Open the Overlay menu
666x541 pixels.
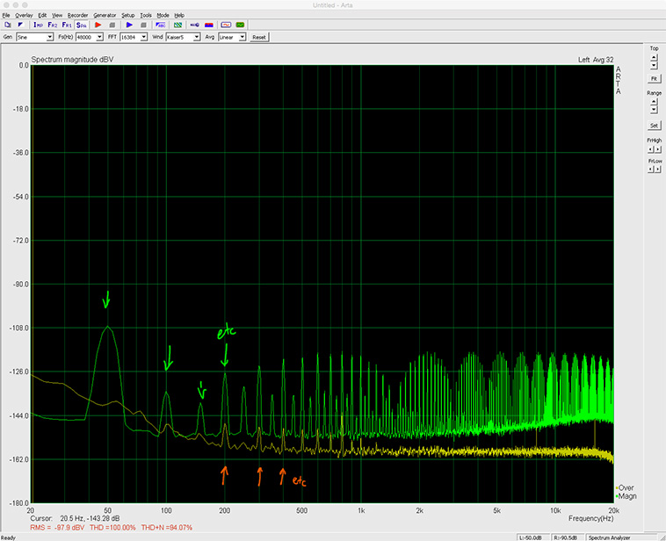click(x=24, y=15)
